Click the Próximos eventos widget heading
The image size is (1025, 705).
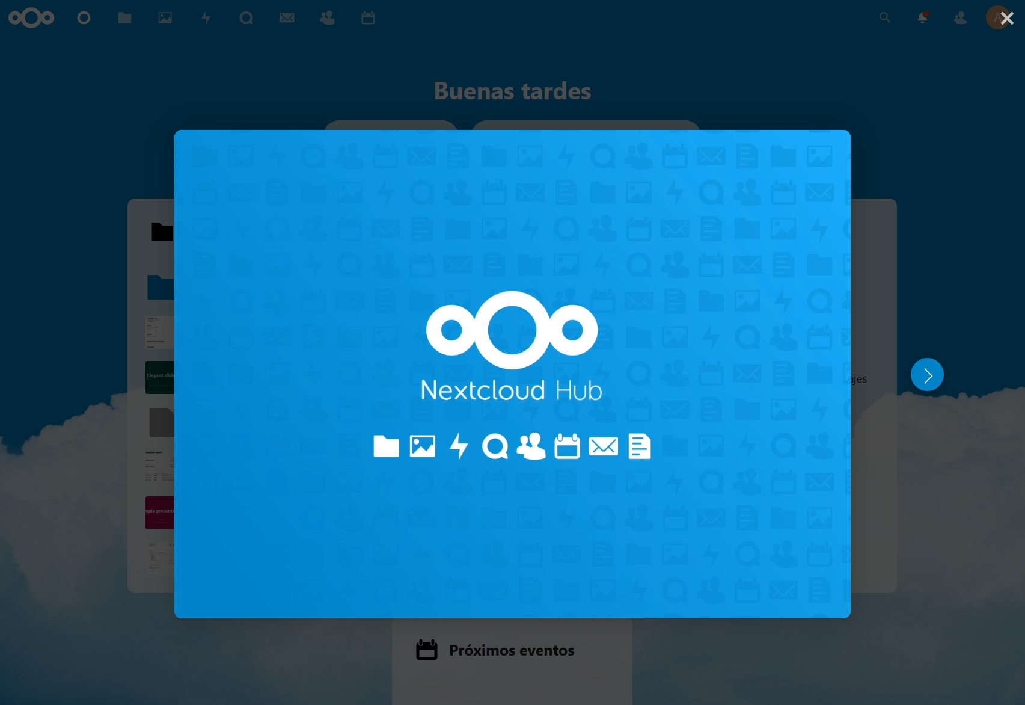pos(512,650)
